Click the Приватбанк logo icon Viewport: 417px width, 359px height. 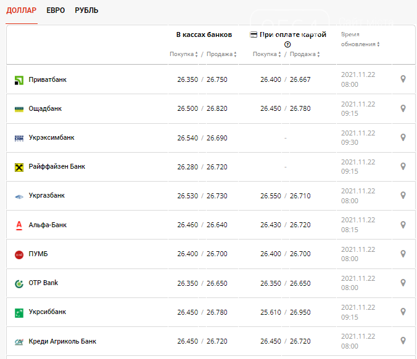tap(19, 80)
